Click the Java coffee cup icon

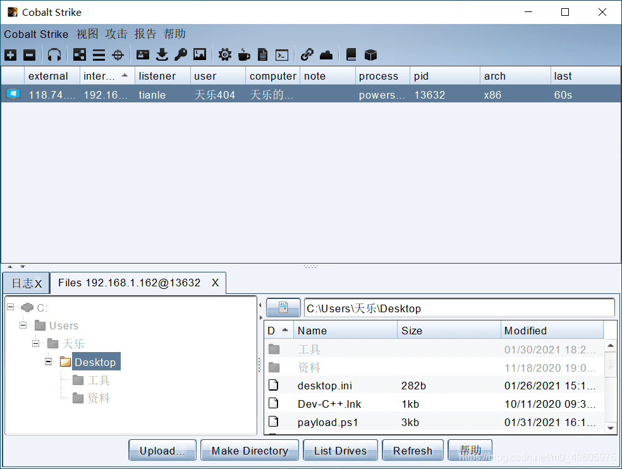click(244, 55)
